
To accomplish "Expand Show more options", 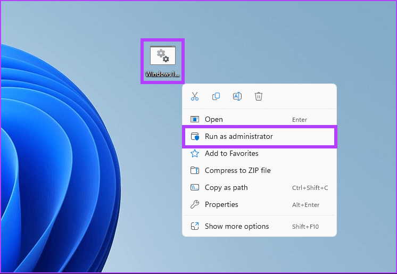I will (237, 227).
